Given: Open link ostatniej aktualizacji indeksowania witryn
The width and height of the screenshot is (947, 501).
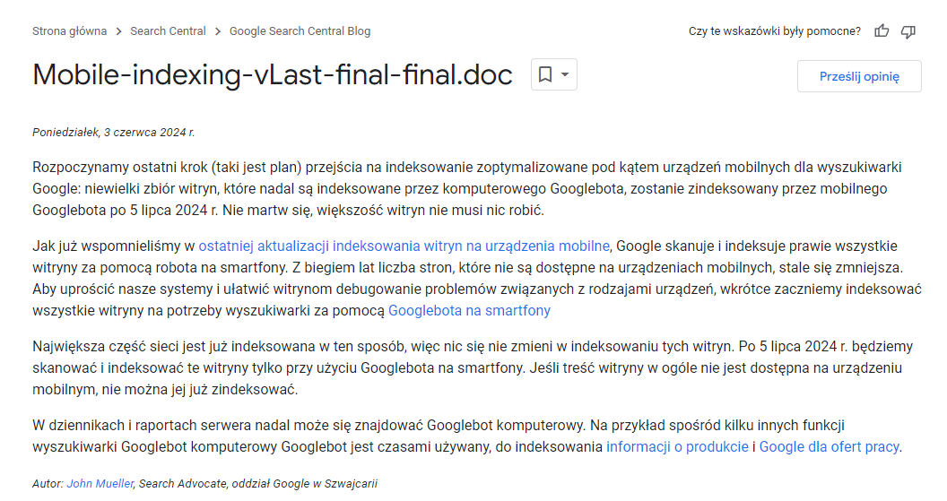Looking at the screenshot, I should [x=404, y=246].
